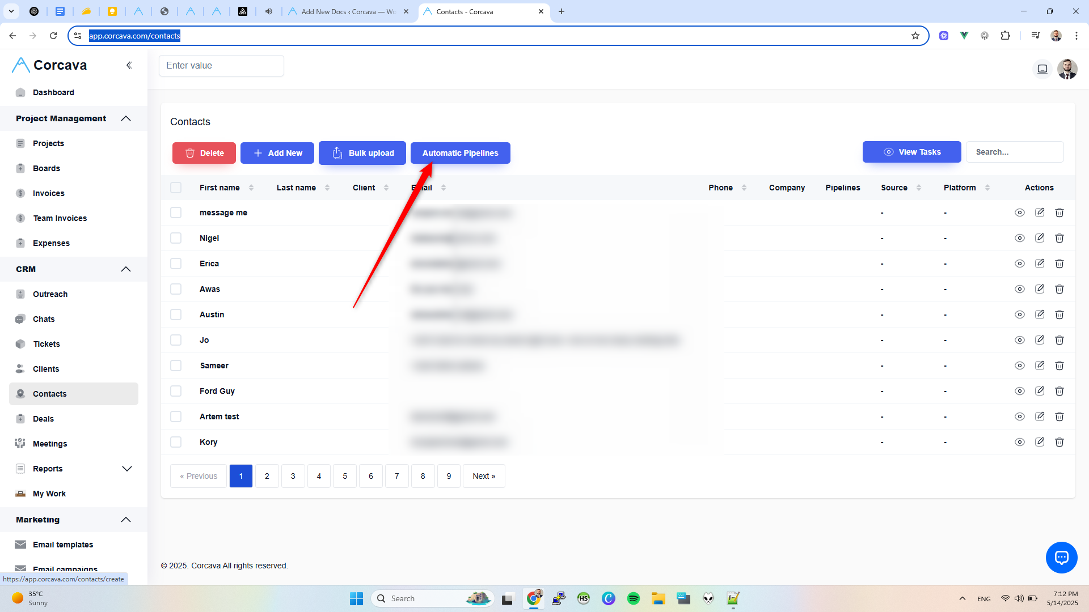Open the live chat support bubble
1089x612 pixels.
(1061, 558)
